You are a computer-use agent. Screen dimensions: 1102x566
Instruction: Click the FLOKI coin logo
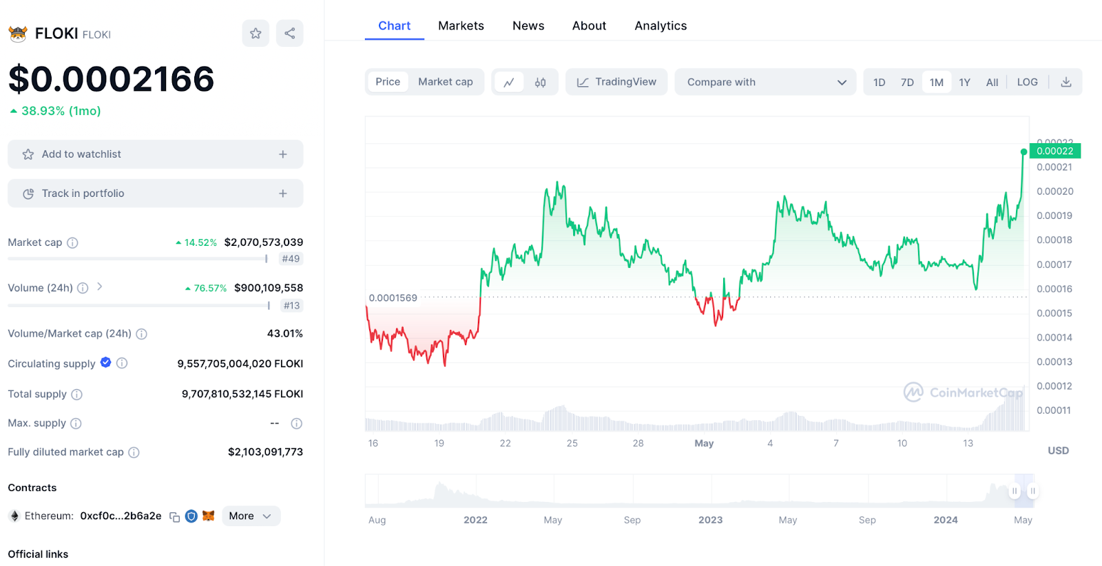18,34
